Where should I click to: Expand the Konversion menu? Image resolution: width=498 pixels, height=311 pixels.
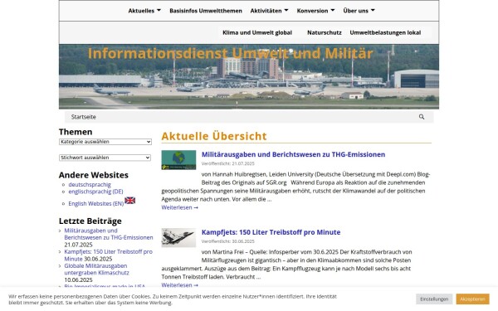pyautogui.click(x=315, y=11)
